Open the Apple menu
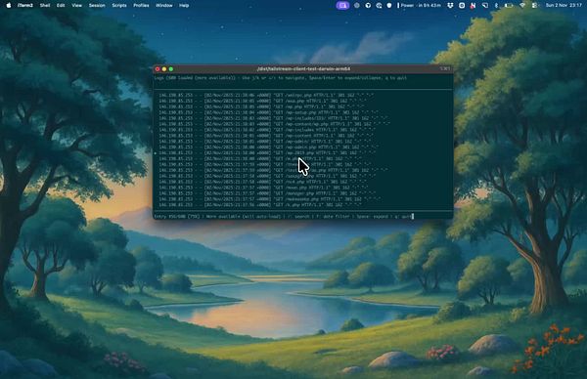 coord(9,5)
